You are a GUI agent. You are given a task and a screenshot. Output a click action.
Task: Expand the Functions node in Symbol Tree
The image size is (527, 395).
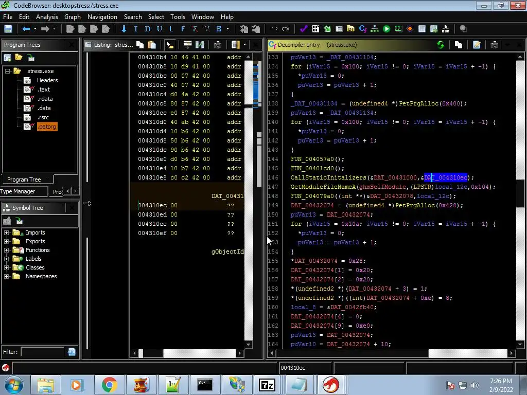pos(6,250)
